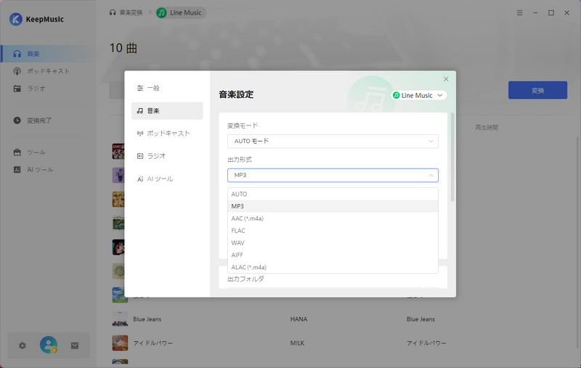581x368 pixels.
Task: Select AIFF output format option
Action: click(x=333, y=255)
